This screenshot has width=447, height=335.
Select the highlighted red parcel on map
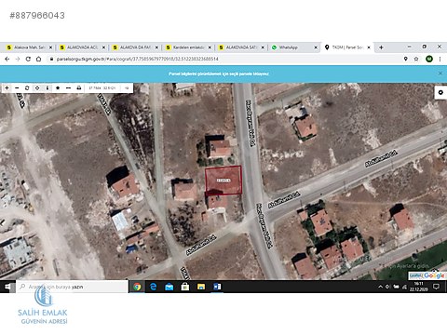(223, 180)
